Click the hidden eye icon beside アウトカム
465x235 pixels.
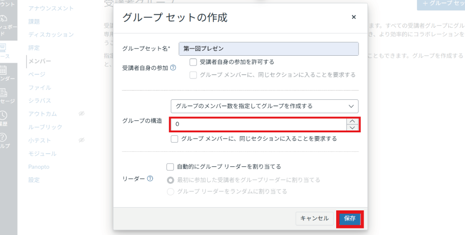[x=81, y=114]
